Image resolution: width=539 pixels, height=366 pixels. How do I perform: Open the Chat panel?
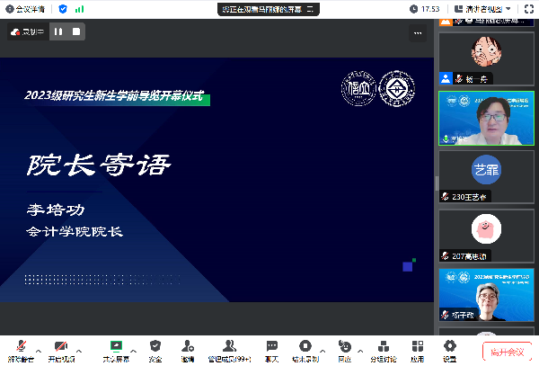click(x=271, y=347)
